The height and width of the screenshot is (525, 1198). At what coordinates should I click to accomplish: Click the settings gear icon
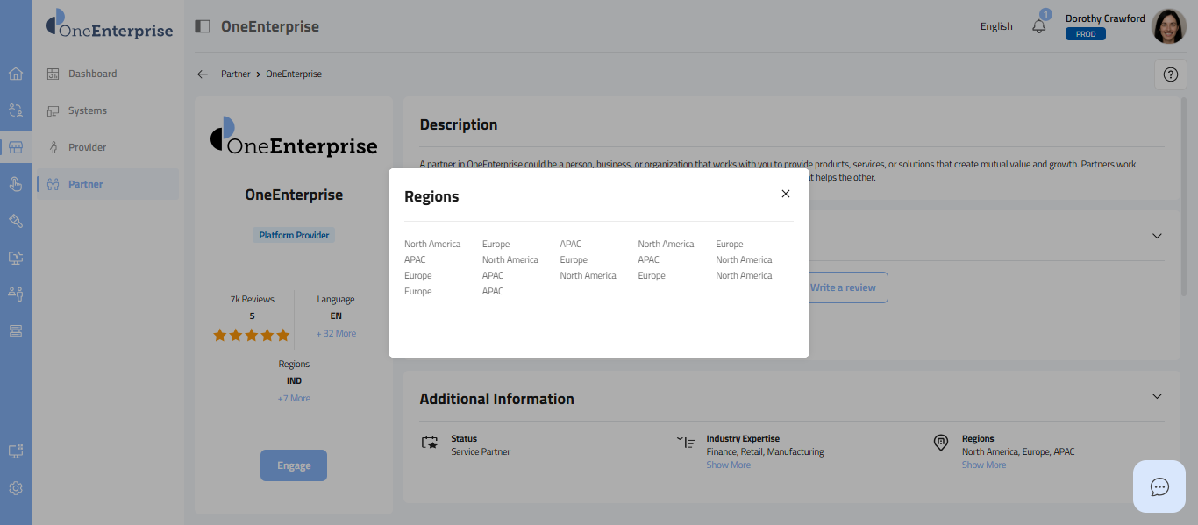(15, 488)
